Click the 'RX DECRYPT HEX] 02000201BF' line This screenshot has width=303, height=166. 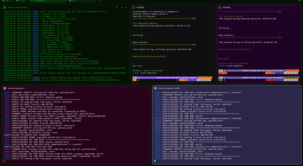pyautogui.click(x=27, y=135)
